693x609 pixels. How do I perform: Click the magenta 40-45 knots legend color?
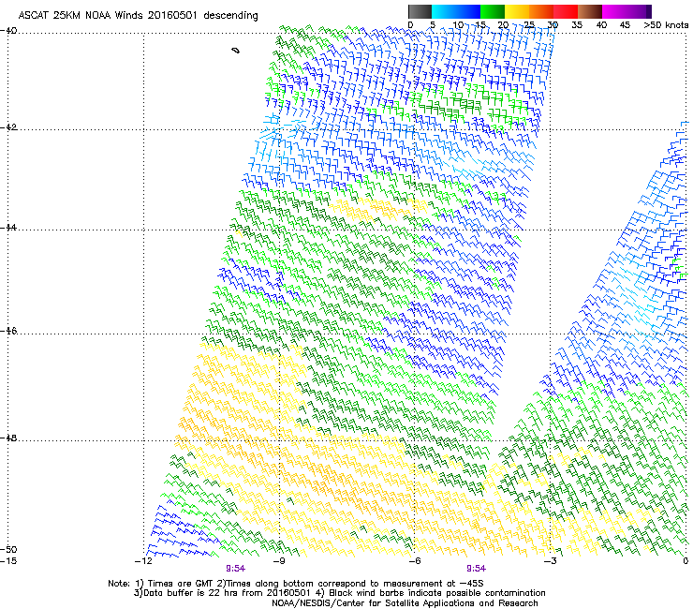(614, 11)
